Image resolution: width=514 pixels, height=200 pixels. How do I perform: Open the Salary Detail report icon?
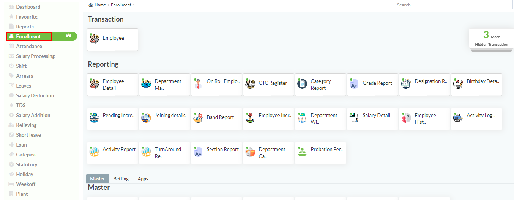point(354,118)
